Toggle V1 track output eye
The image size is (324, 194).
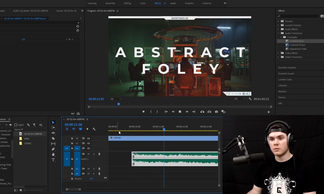pos(88,148)
